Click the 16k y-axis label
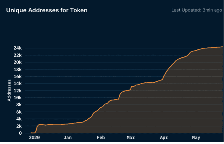 18,76
